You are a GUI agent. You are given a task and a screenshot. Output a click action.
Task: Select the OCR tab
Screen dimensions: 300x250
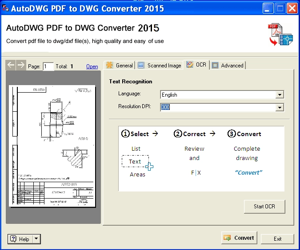tap(196, 65)
